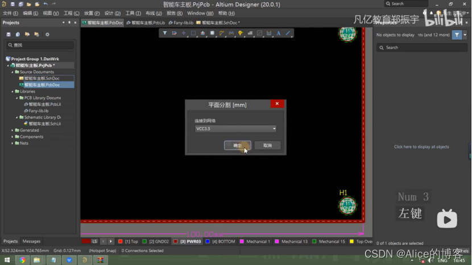472x265 pixels.
Task: Choose the move objects cross tool
Action: [184, 33]
